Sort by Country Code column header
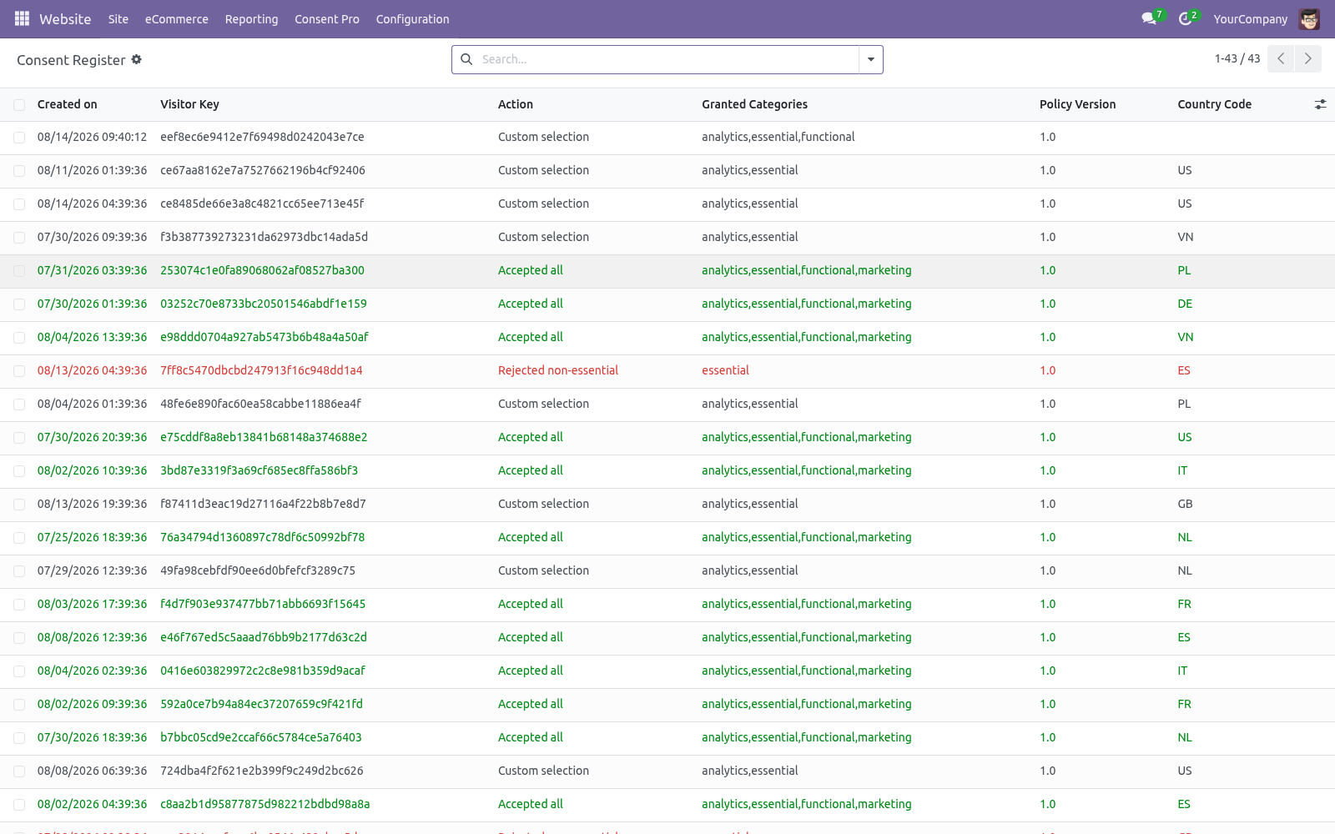 [x=1214, y=104]
